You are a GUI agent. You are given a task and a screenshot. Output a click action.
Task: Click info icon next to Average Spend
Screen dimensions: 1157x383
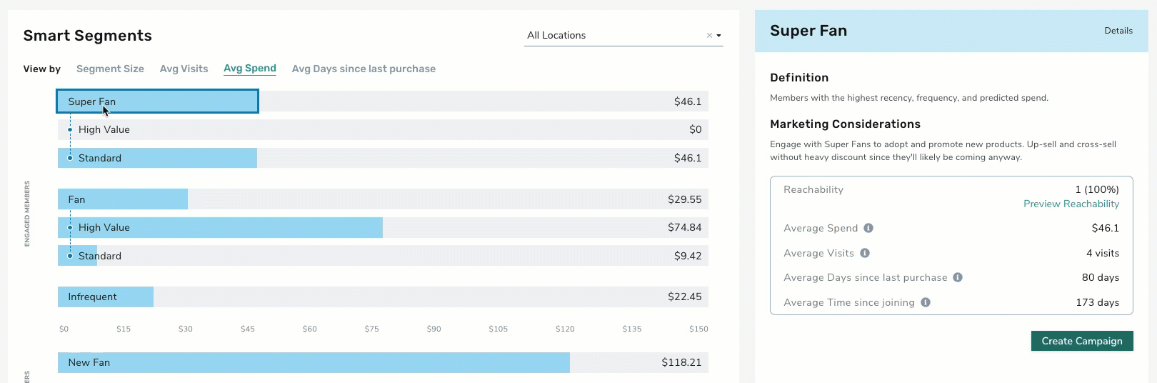tap(868, 228)
